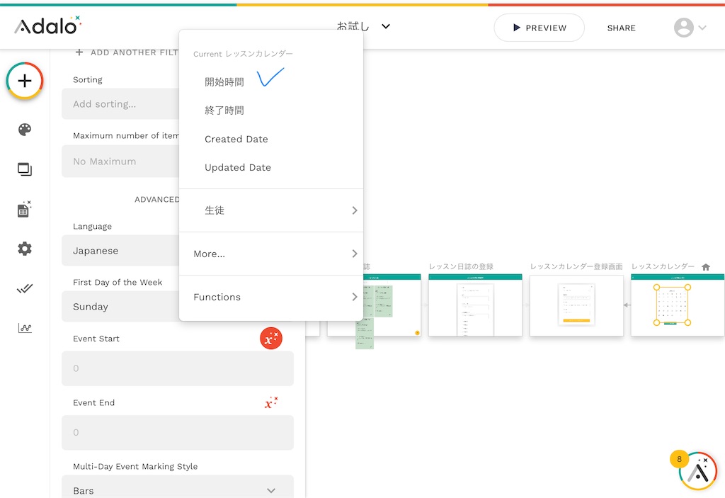
Task: Select Created Date in the dropdown menu
Action: coord(236,139)
